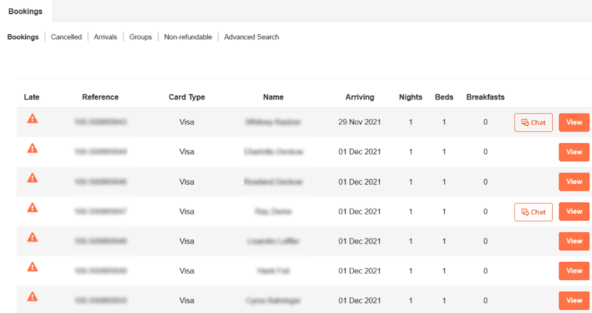View Rowland's booking details

(574, 182)
